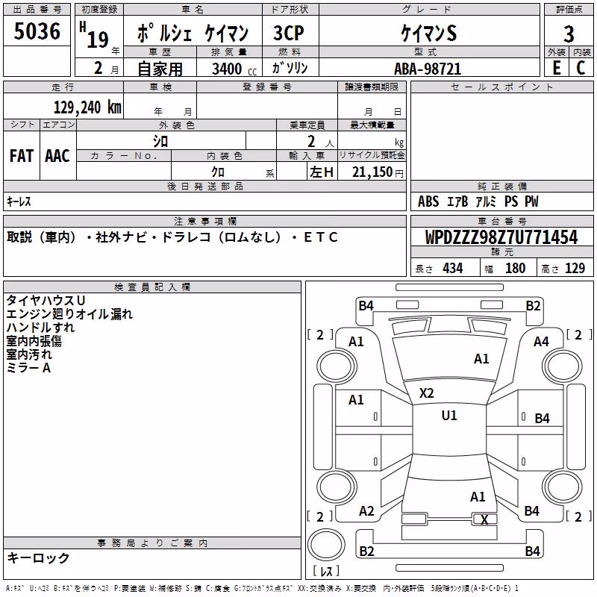Click the equipment list ABS エアB アルミ PS PW
The height and width of the screenshot is (597, 597).
[x=478, y=201]
